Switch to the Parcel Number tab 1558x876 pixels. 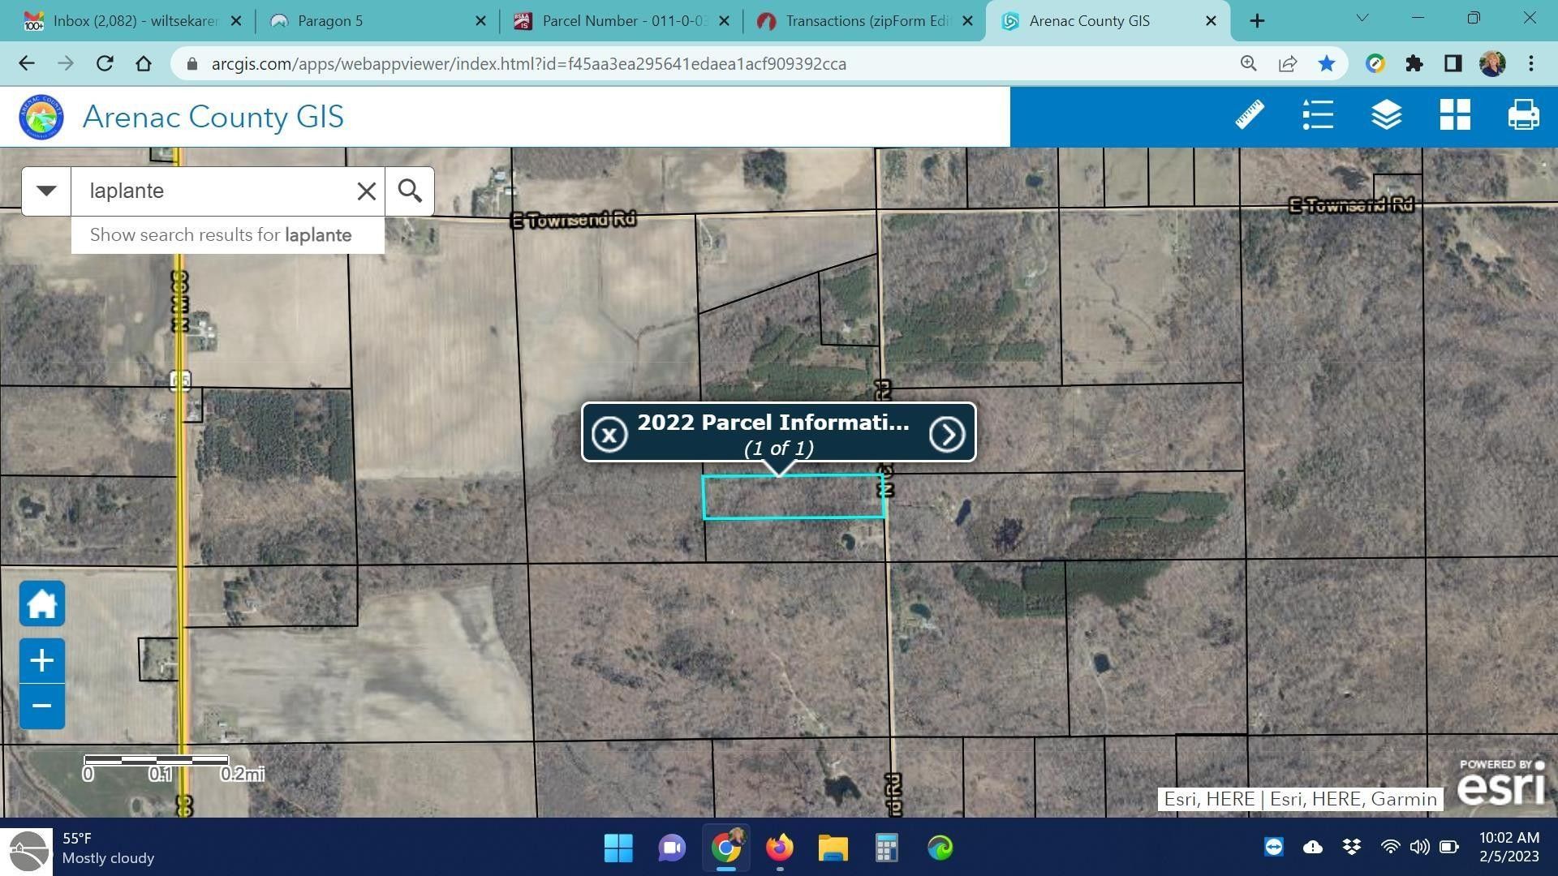[x=623, y=21]
